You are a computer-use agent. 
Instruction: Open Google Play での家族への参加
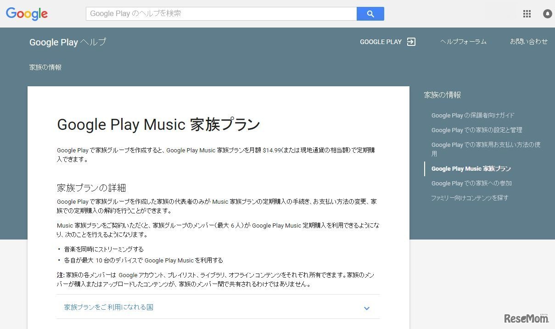[471, 183]
